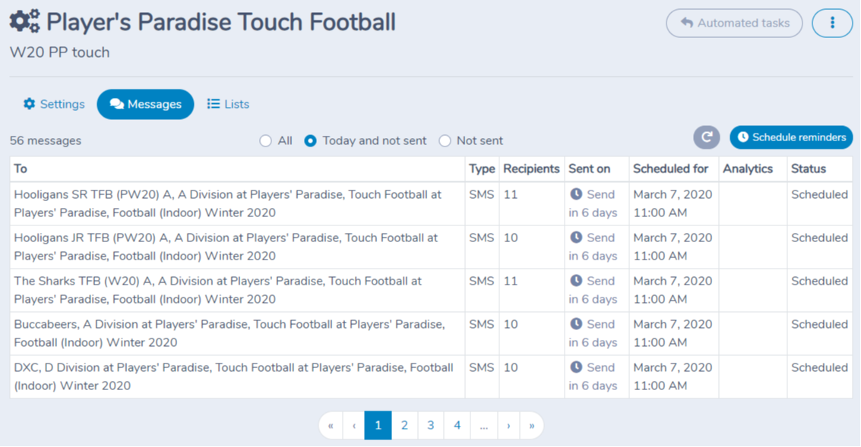This screenshot has height=447, width=861.
Task: Click the clock icon in Hooligans JR row
Action: pyautogui.click(x=576, y=238)
